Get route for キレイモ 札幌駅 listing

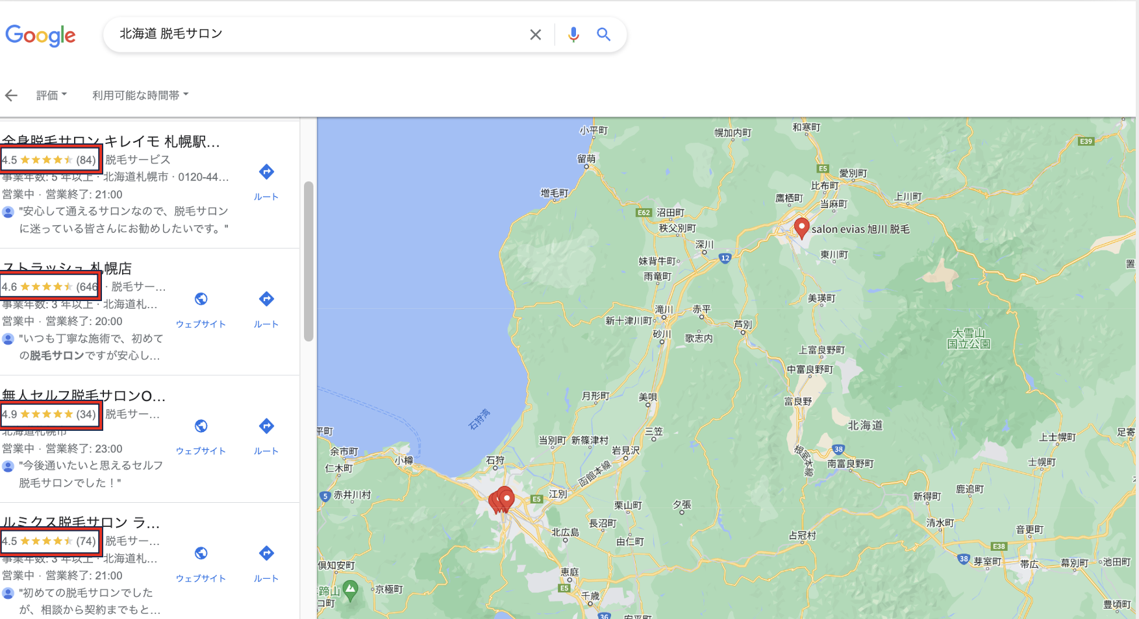(266, 182)
